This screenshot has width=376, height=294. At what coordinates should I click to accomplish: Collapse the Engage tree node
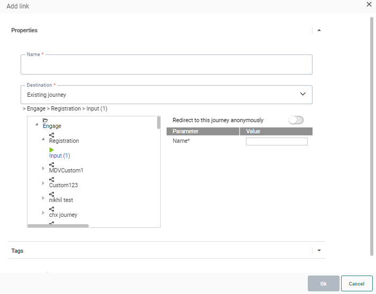(36, 124)
